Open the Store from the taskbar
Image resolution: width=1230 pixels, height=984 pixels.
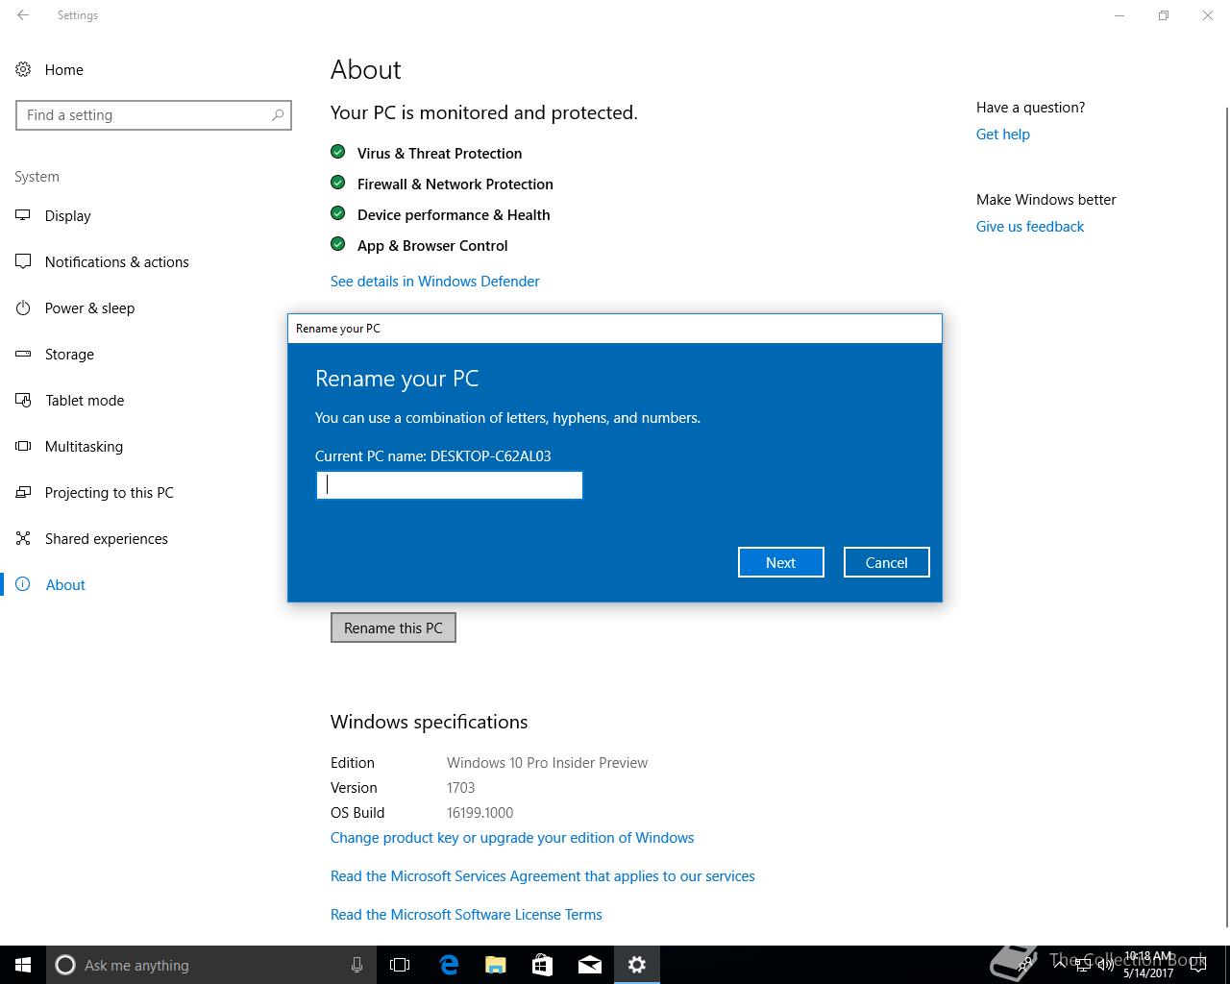(542, 965)
